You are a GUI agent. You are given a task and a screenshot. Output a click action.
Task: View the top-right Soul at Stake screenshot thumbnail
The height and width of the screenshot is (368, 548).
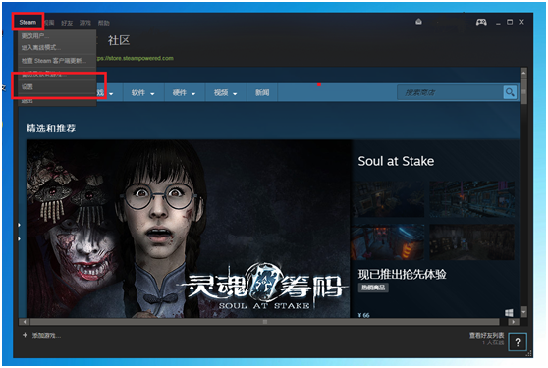[x=471, y=199]
